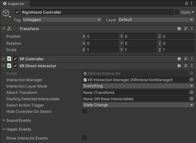Open XR Direct Interactor preset settings
196x143 pixels.
(x=186, y=66)
